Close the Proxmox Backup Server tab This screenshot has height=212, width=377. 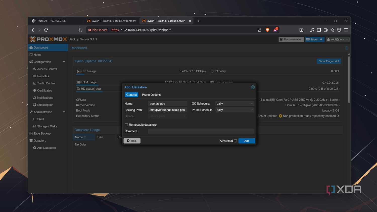pyautogui.click(x=190, y=21)
